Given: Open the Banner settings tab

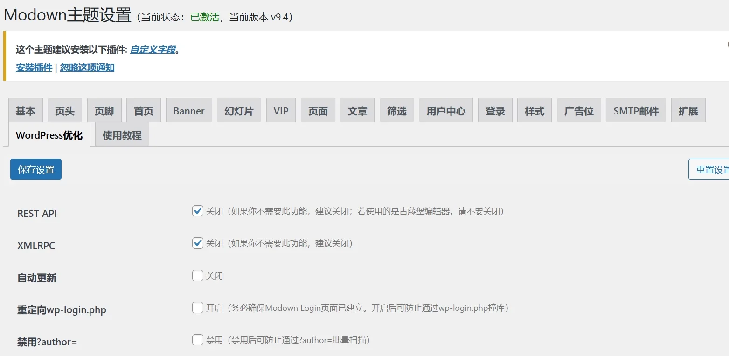Looking at the screenshot, I should click(188, 110).
